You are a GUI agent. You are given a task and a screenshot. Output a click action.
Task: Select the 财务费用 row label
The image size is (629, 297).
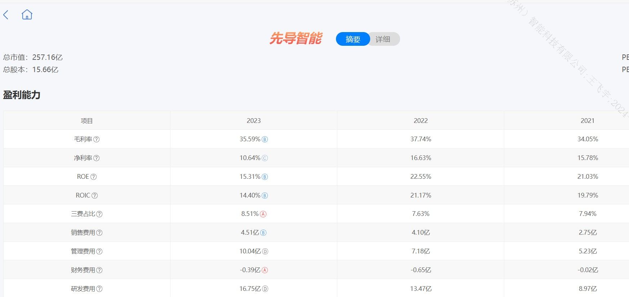pyautogui.click(x=83, y=270)
